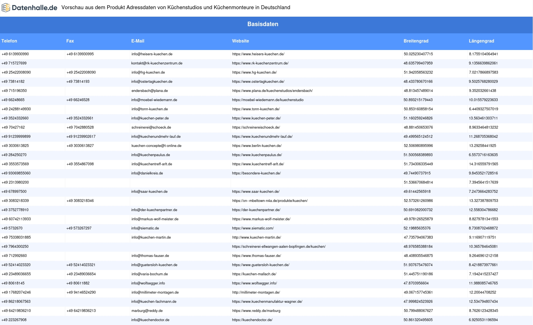Image resolution: width=533 pixels, height=325 pixels.
Task: Open https://www.kuechenundmehr-lauf.de/ link
Action: pyautogui.click(x=262, y=137)
